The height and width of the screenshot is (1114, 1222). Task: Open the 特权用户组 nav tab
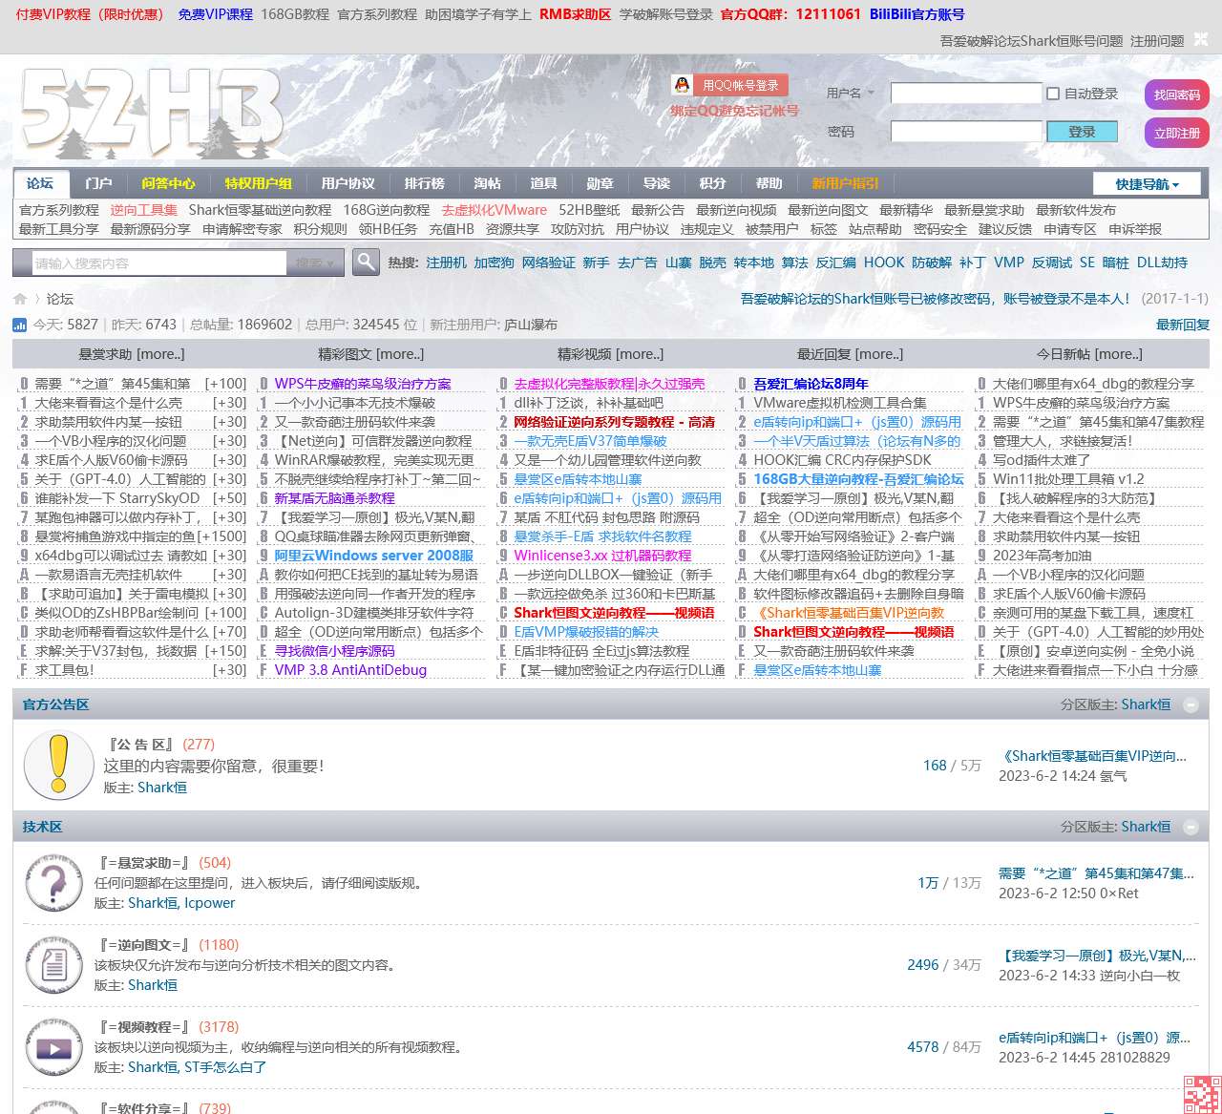(258, 183)
